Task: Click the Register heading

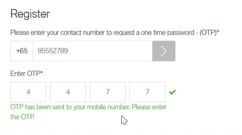Action: (30, 14)
